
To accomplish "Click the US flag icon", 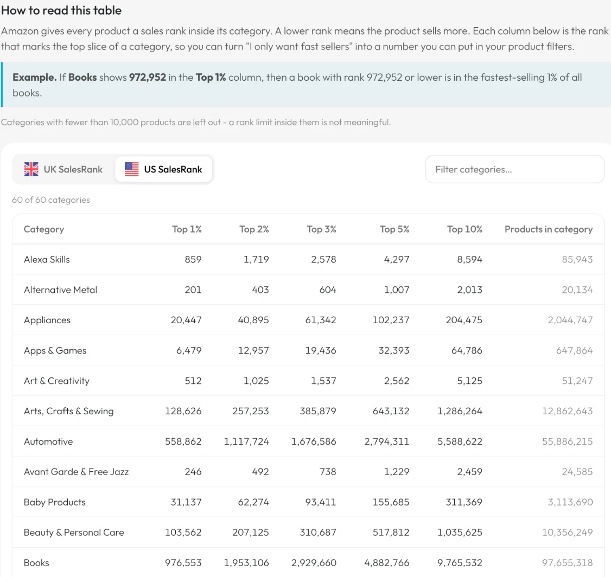I will 132,169.
